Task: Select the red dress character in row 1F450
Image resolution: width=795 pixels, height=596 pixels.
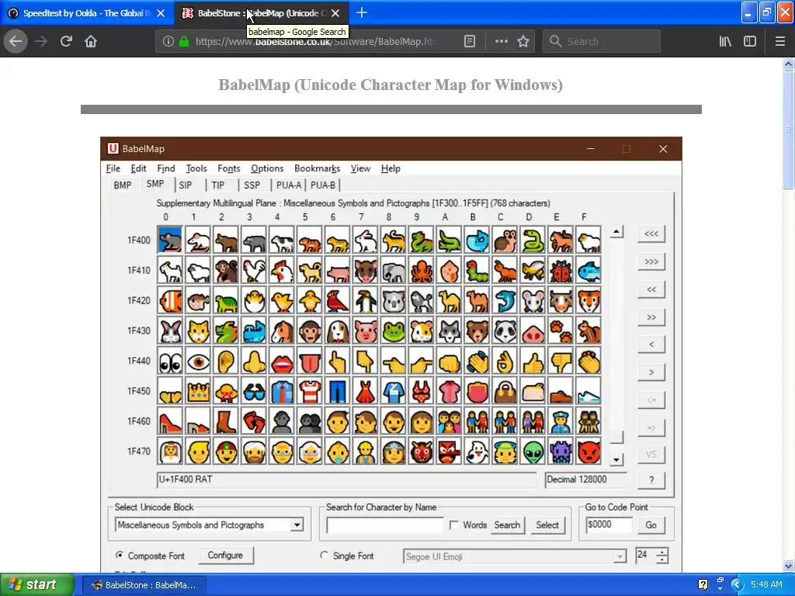Action: point(366,391)
